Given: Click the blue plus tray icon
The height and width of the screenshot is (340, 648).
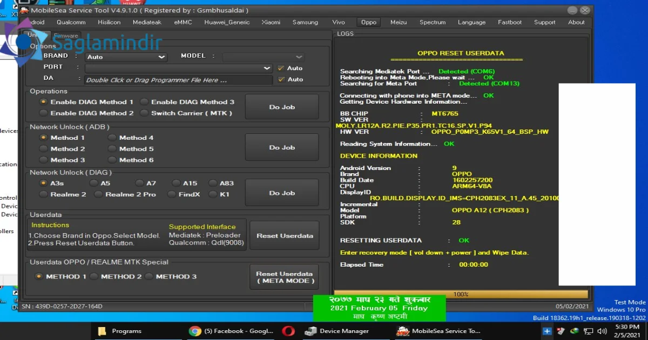Looking at the screenshot, I should coord(547,331).
